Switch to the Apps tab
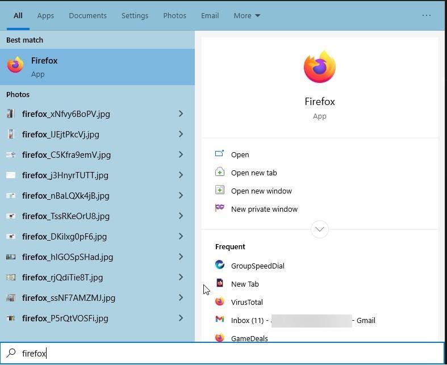 pyautogui.click(x=45, y=16)
